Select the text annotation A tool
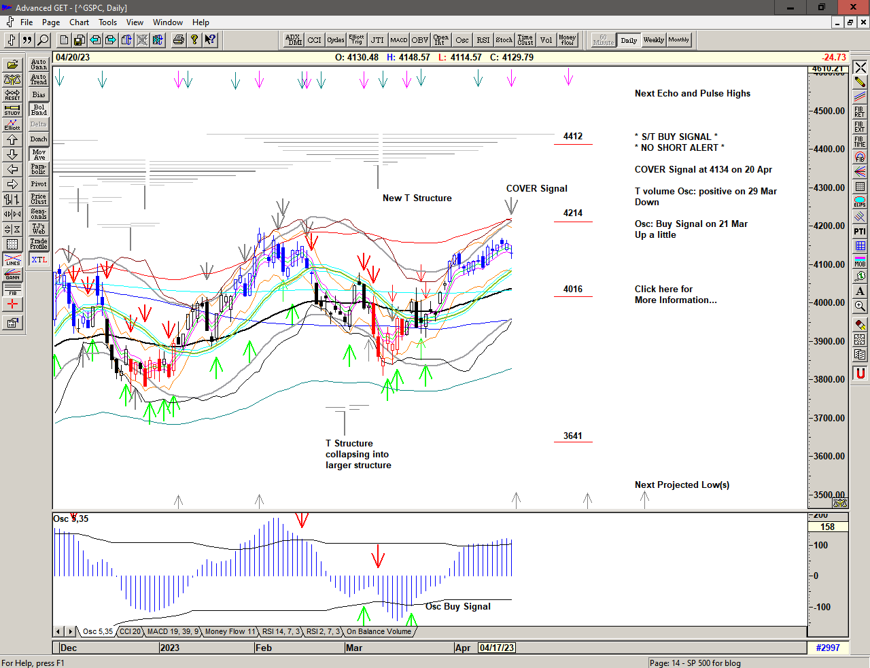The height and width of the screenshot is (668, 870). pyautogui.click(x=860, y=292)
